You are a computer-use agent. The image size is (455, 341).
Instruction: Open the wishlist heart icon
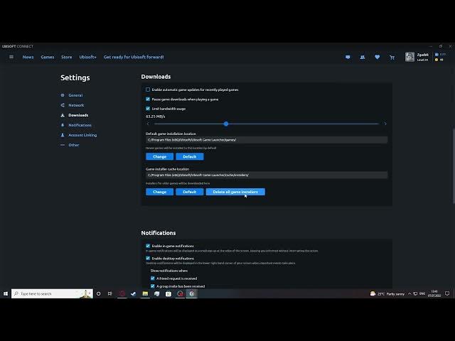[377, 57]
